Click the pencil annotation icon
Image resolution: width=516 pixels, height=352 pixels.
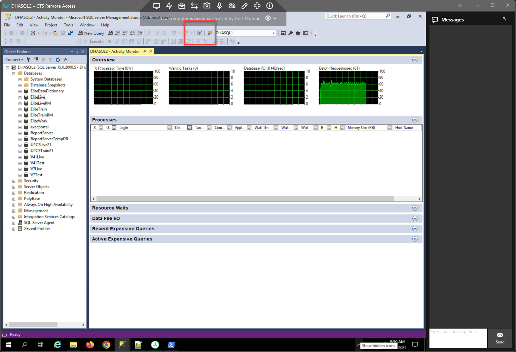click(x=244, y=6)
